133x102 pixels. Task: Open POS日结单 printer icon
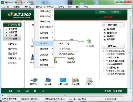point(89,41)
